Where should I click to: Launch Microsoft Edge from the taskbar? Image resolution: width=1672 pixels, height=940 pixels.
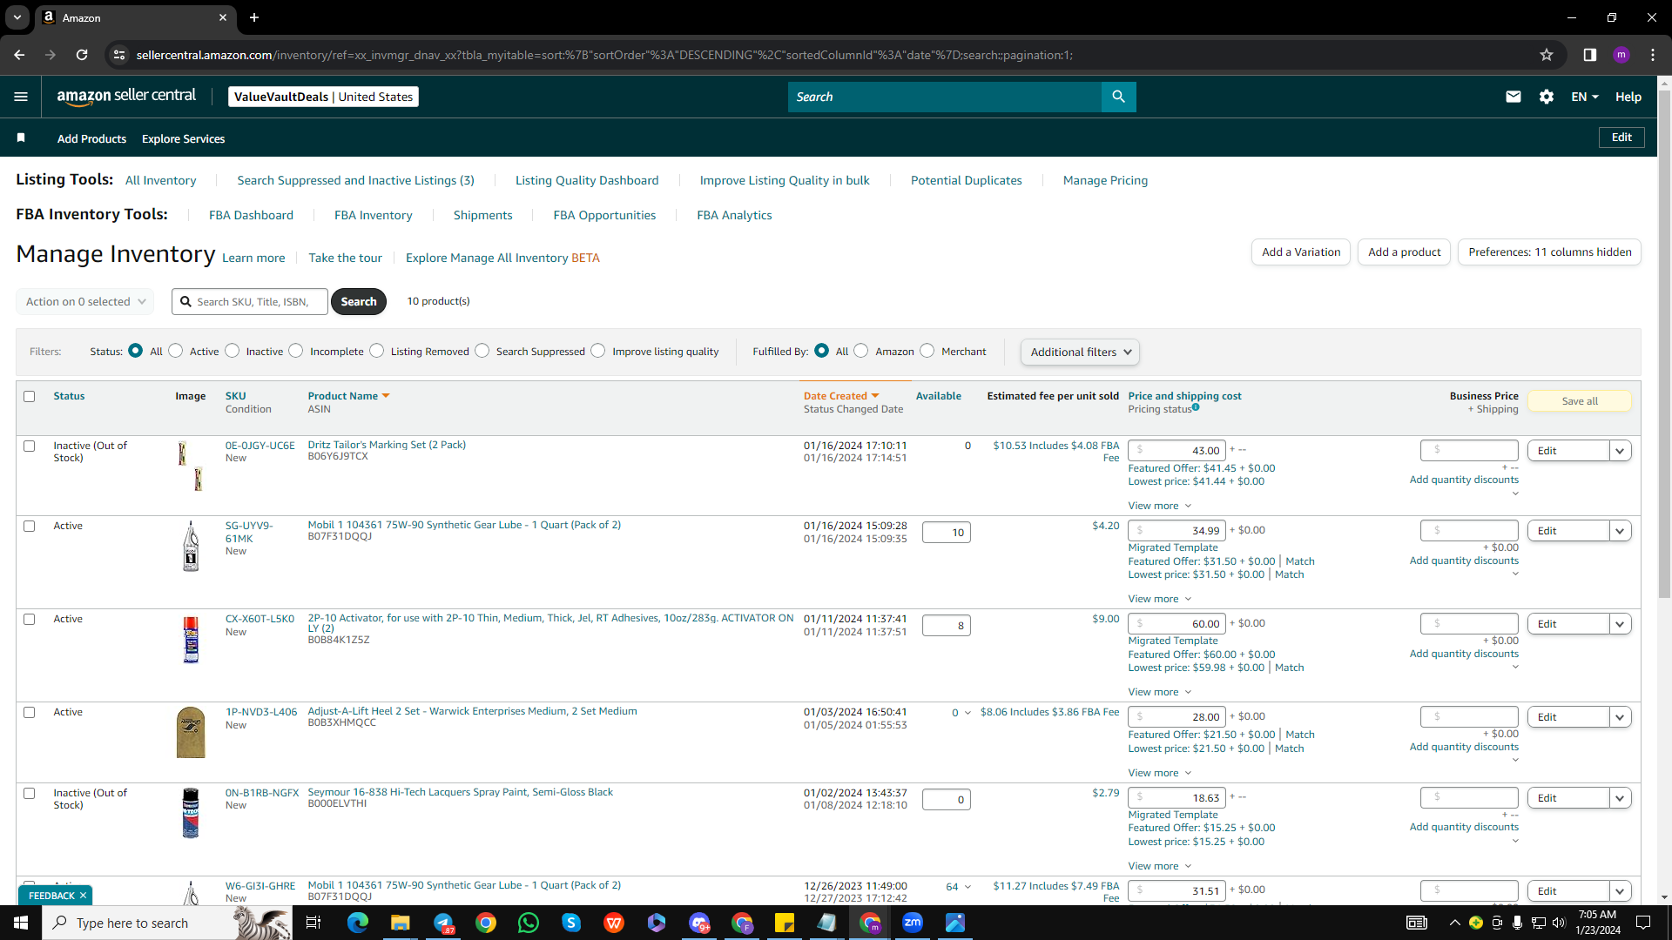(x=358, y=923)
